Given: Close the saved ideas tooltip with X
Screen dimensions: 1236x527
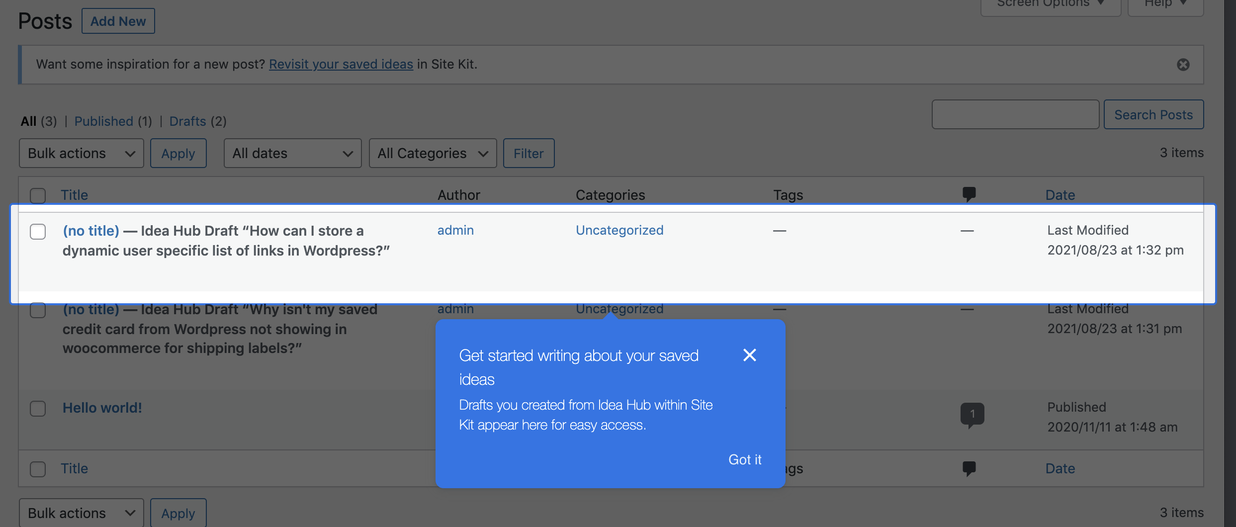Looking at the screenshot, I should coord(749,355).
